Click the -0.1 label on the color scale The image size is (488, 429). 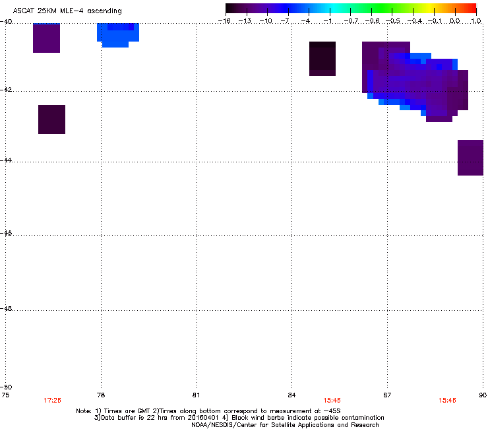tap(435, 21)
